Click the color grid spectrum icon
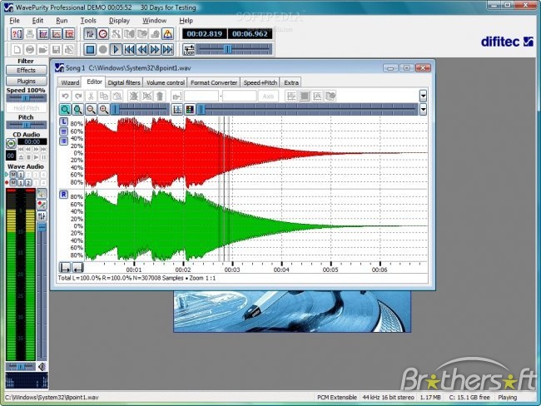This screenshot has width=541, height=406. tap(190, 110)
